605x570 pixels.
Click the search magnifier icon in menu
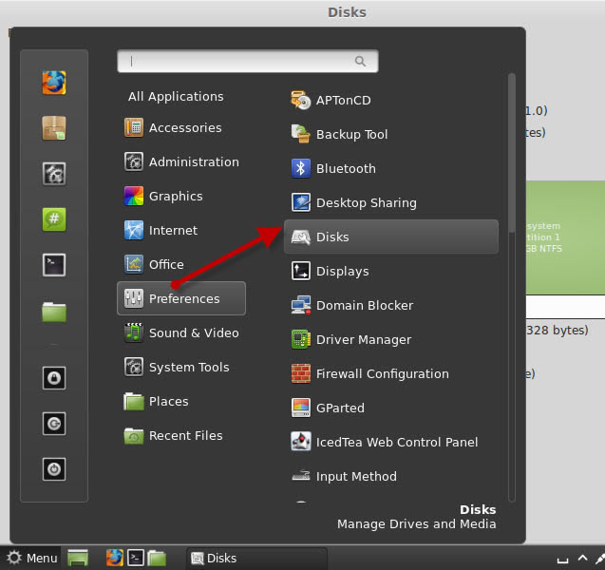(x=360, y=61)
